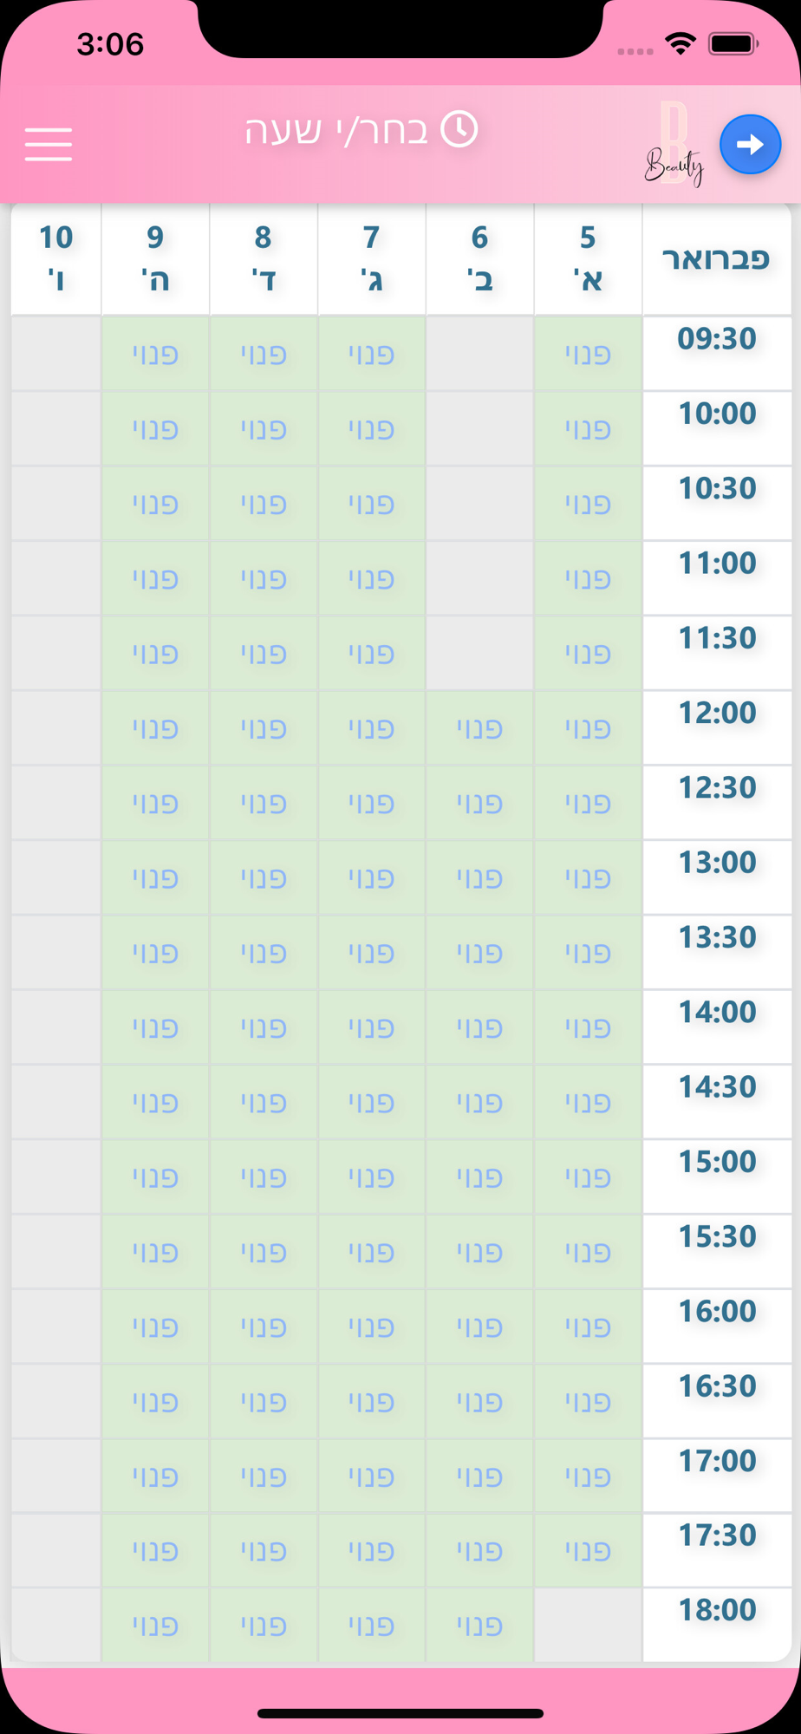Tap the blue arrow next button

pos(750,144)
